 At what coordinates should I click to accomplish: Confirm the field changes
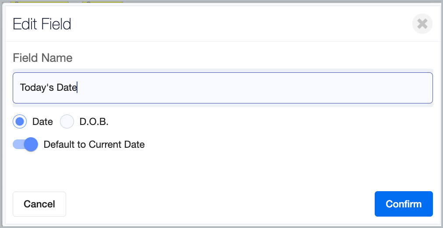click(404, 204)
